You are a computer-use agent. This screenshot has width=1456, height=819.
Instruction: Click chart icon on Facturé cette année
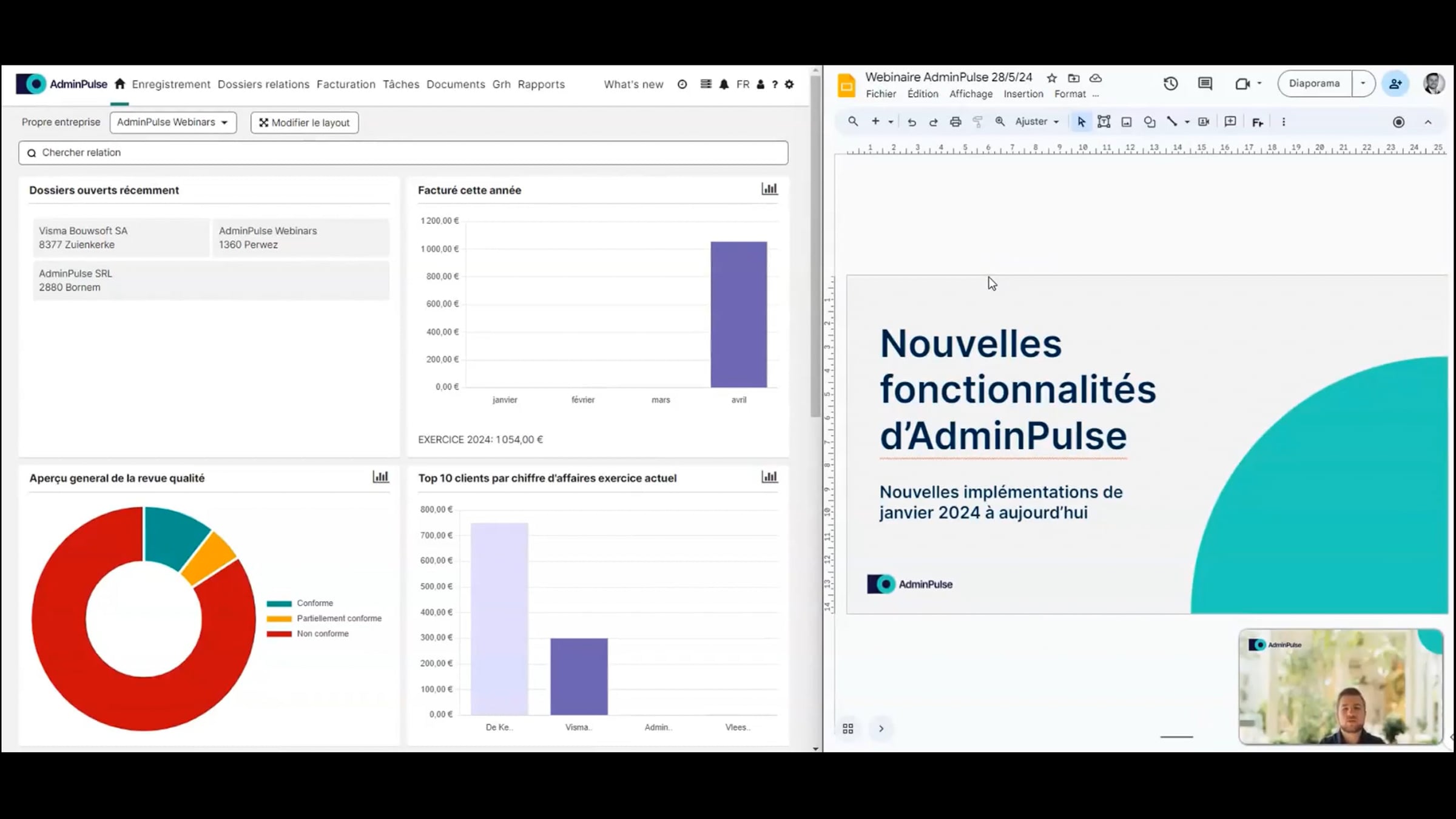pos(769,189)
